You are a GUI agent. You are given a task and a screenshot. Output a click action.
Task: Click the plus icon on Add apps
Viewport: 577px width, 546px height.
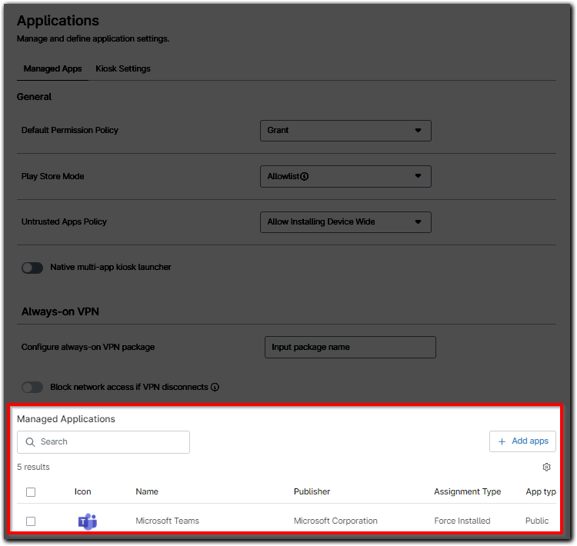tap(502, 441)
